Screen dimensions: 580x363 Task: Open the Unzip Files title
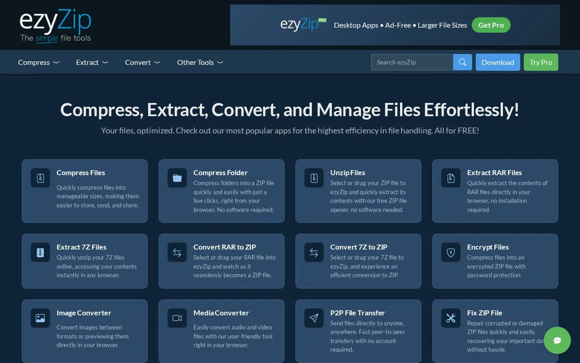coord(348,172)
